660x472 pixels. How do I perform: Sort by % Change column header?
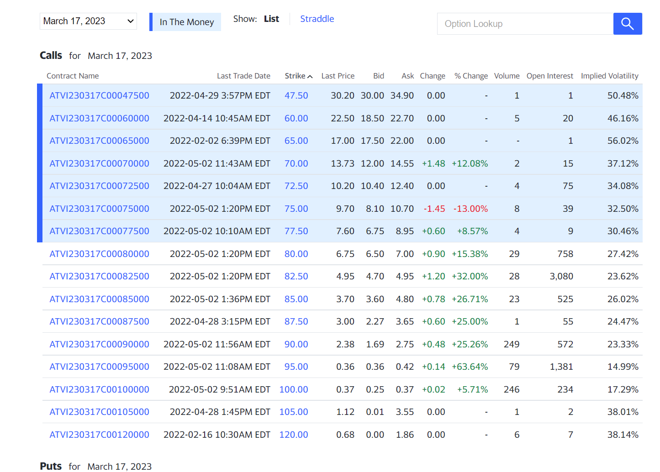pyautogui.click(x=471, y=76)
